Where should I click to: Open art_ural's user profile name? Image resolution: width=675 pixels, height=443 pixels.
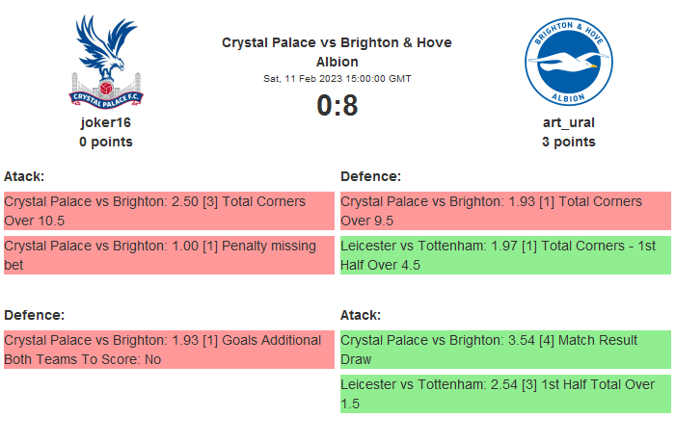point(568,122)
